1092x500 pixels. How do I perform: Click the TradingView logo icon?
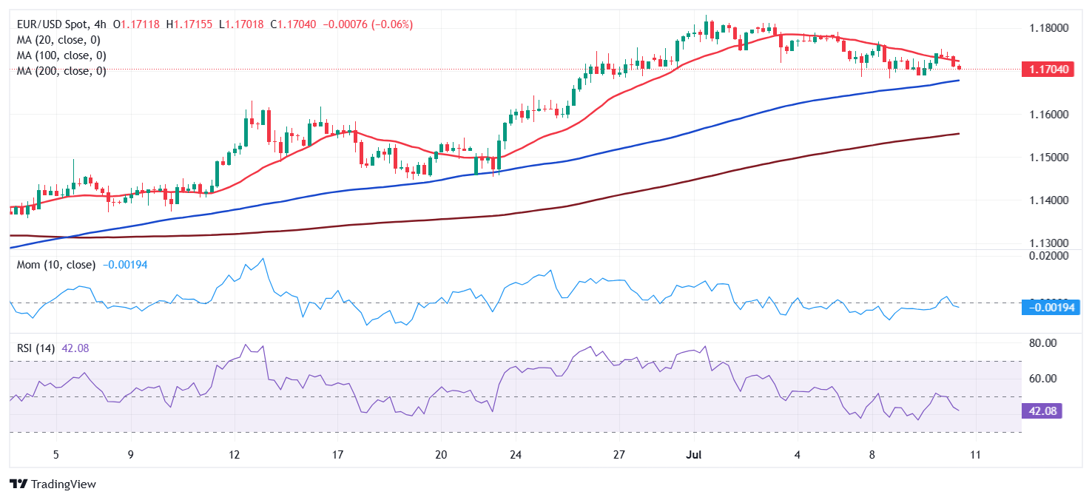point(18,484)
